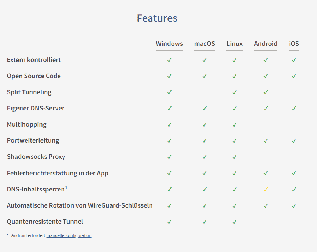Click the Android checkmark for Automatische Rotation

click(266, 206)
